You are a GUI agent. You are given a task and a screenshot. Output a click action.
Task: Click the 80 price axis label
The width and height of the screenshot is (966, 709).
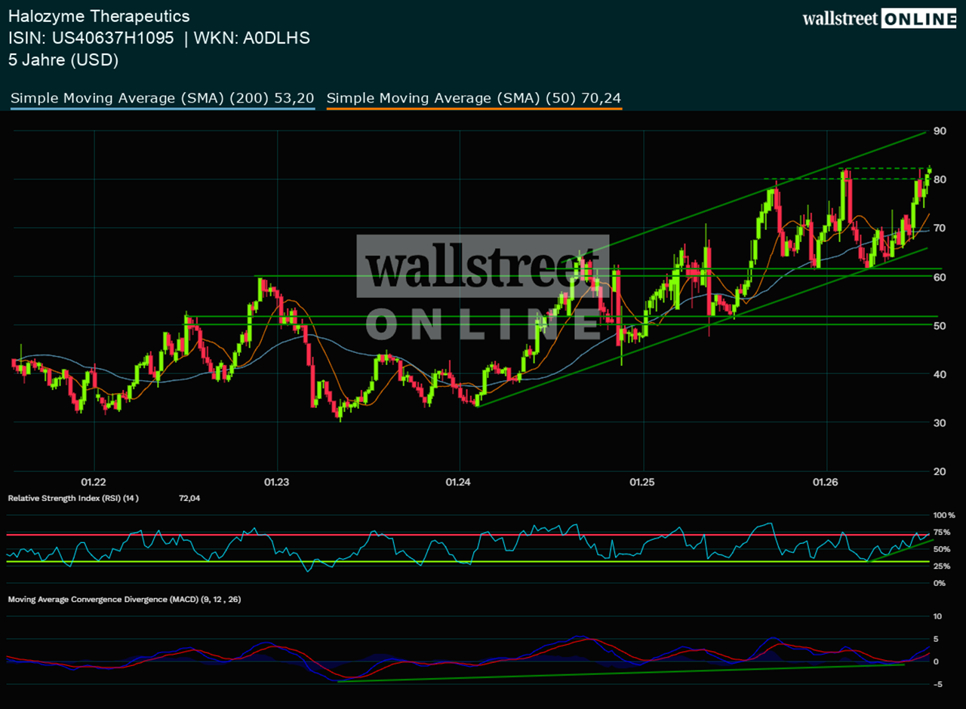point(940,180)
